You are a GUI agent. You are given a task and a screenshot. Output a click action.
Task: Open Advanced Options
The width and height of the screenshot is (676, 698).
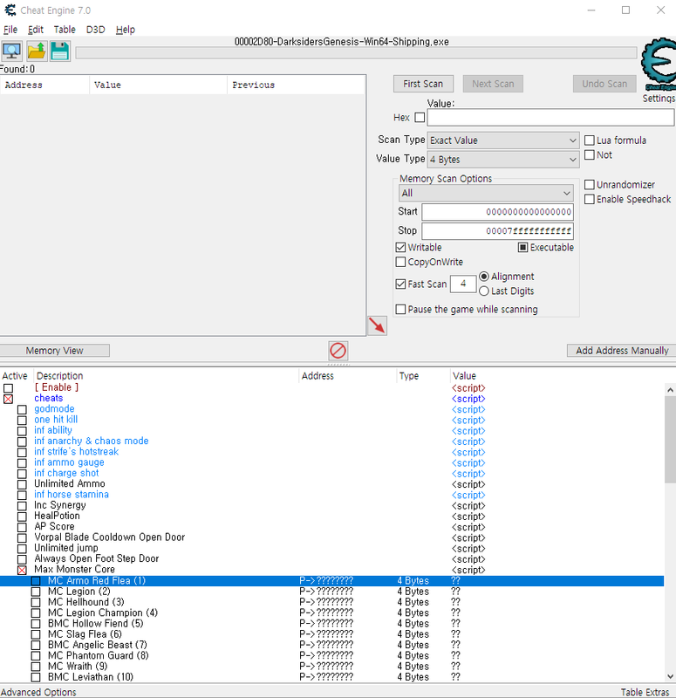tap(38, 692)
